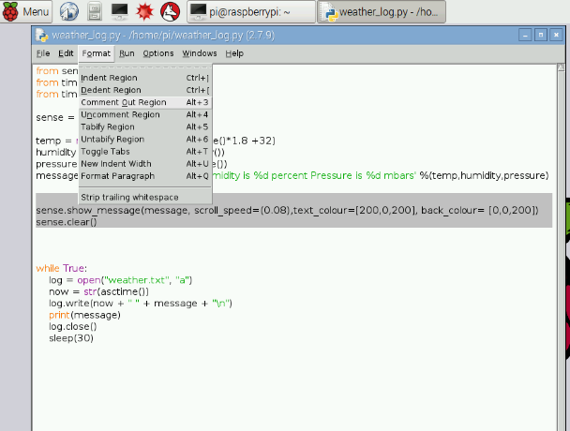Open the Help menu
Viewport: 570px width, 431px height.
[x=234, y=53]
